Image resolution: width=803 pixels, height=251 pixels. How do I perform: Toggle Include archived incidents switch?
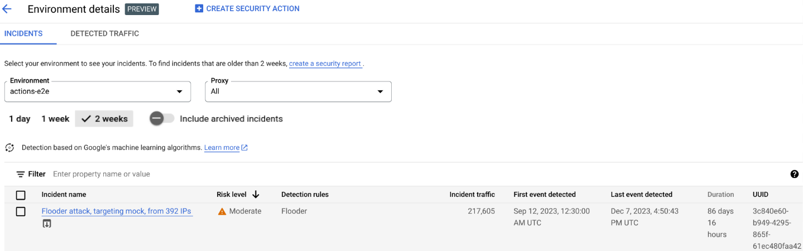pyautogui.click(x=162, y=118)
